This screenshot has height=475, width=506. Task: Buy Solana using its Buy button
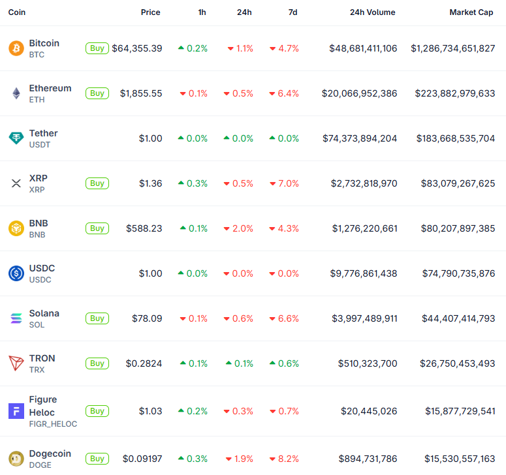tap(97, 318)
